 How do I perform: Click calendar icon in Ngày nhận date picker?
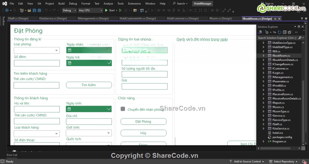coord(70,50)
